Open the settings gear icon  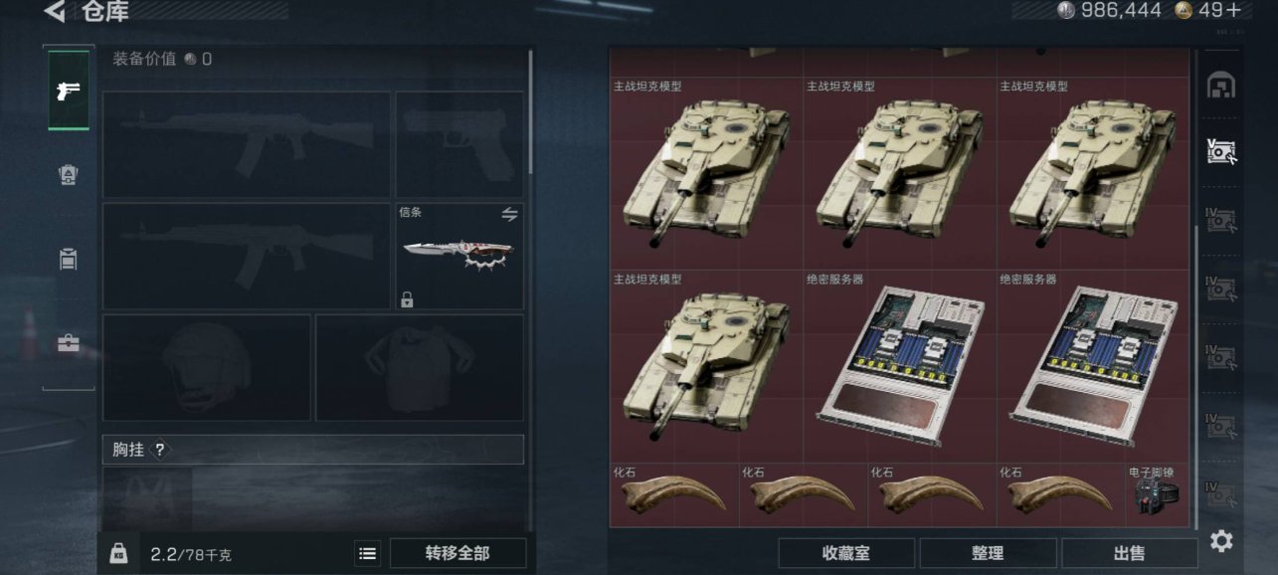[1221, 541]
